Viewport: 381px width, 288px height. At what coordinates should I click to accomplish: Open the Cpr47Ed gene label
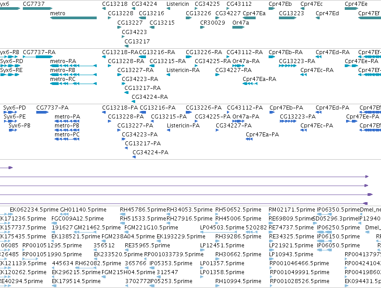pos(327,13)
